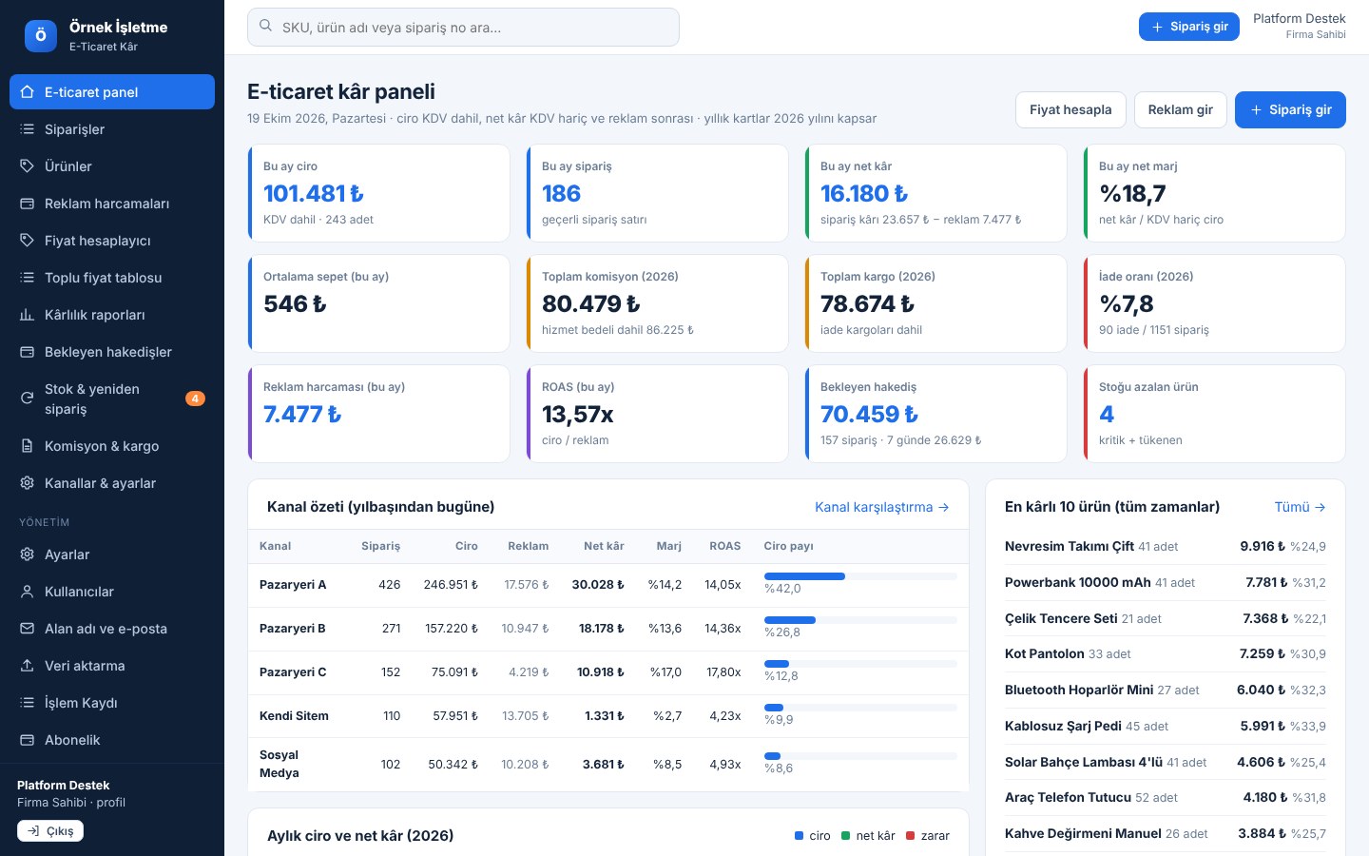Click the Stoğu azalan ürün card
Image resolution: width=1369 pixels, height=856 pixels.
(x=1214, y=414)
